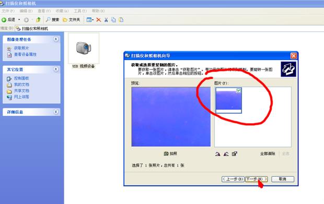Close the 扫描仪和照相机向导 dialog
This screenshot has height=204, width=324.
click(293, 56)
